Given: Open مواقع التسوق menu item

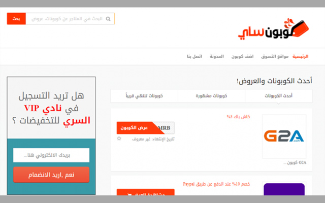Looking at the screenshot, I should tap(276, 56).
